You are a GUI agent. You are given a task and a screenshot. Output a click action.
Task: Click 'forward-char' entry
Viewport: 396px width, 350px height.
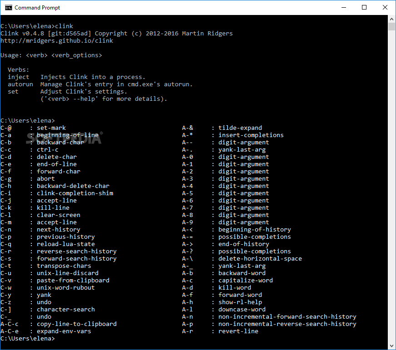pos(59,172)
